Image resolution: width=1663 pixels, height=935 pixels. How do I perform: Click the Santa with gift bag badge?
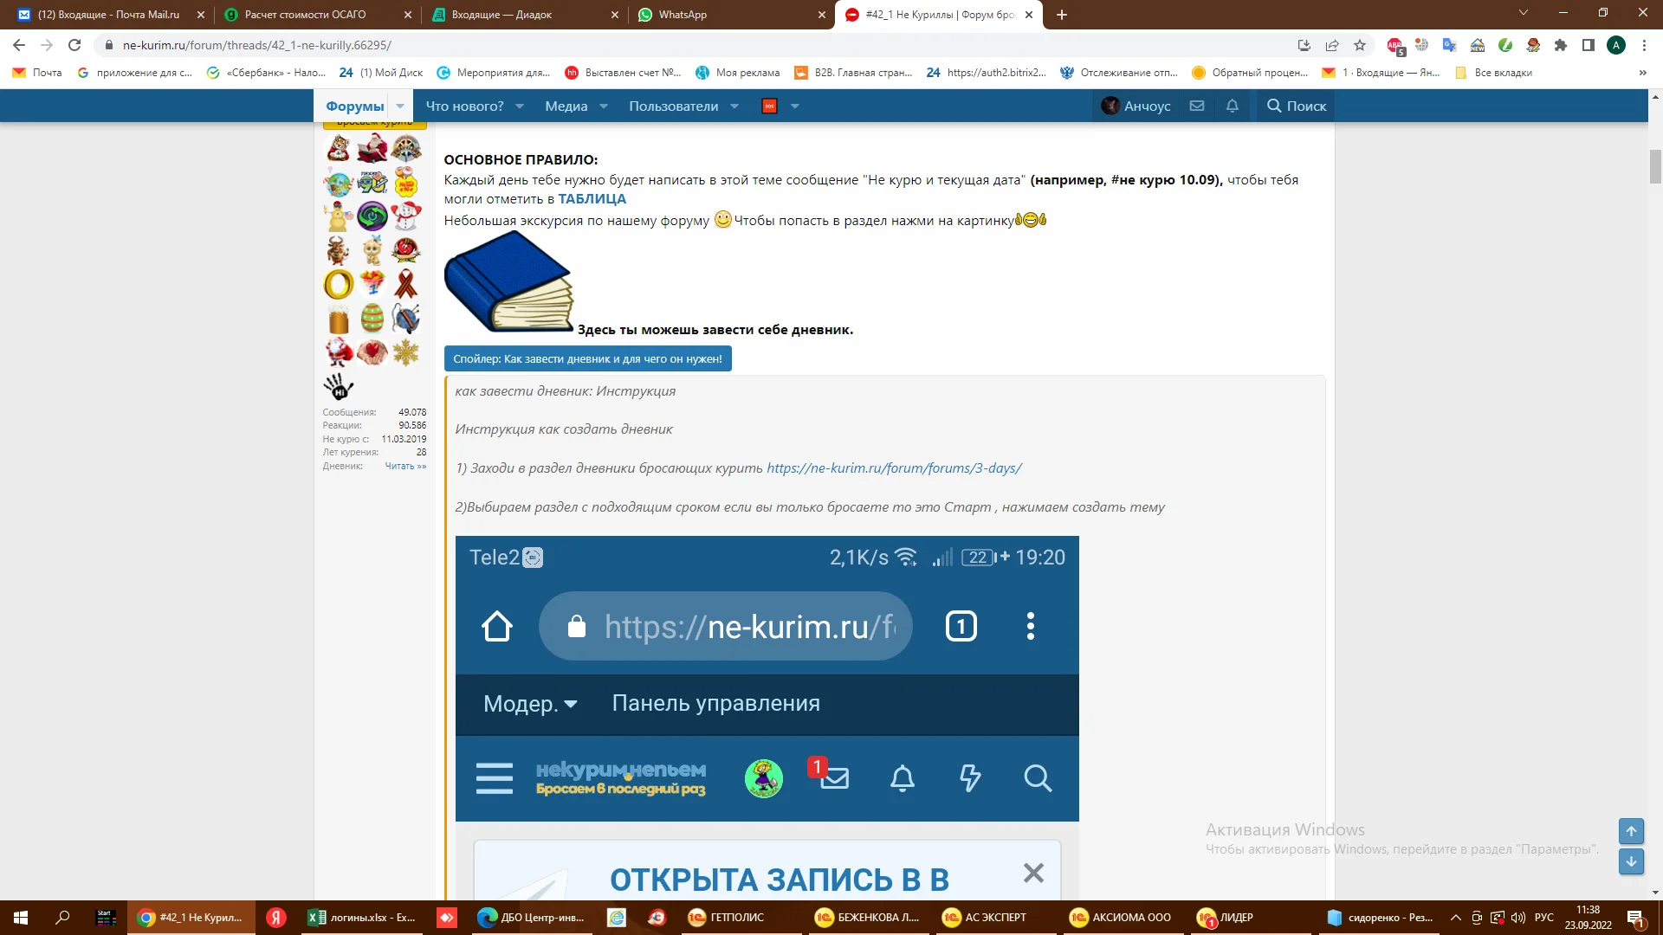coord(339,351)
